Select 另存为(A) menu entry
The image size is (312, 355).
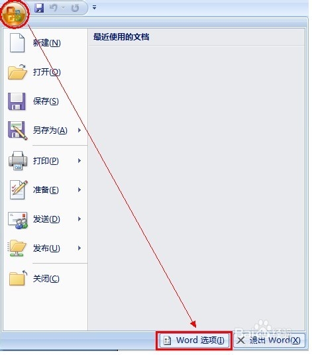45,130
